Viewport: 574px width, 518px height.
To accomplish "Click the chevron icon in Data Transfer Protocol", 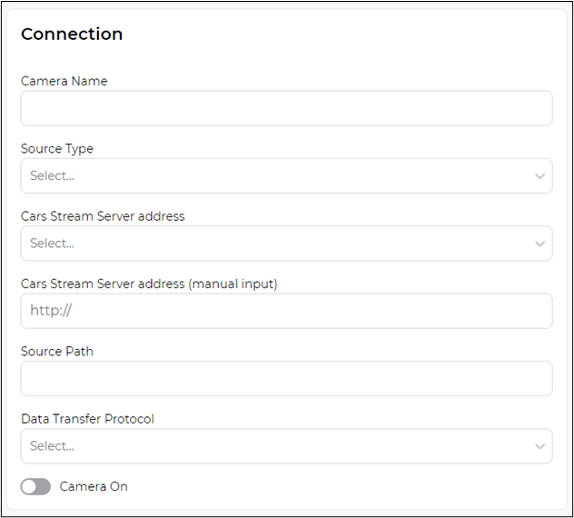I will coord(540,446).
